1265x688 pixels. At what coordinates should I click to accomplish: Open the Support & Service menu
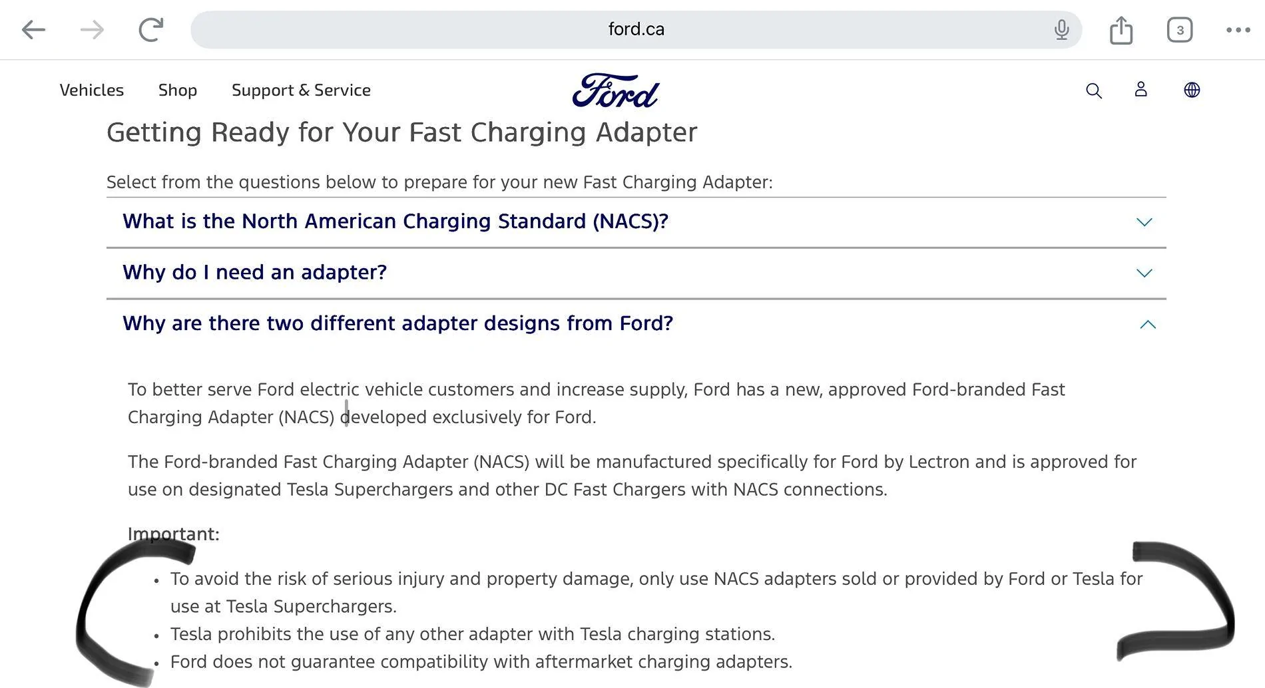(x=301, y=90)
